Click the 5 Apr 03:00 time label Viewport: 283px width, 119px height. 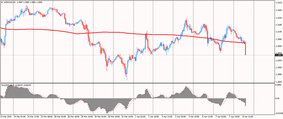pos(181,116)
